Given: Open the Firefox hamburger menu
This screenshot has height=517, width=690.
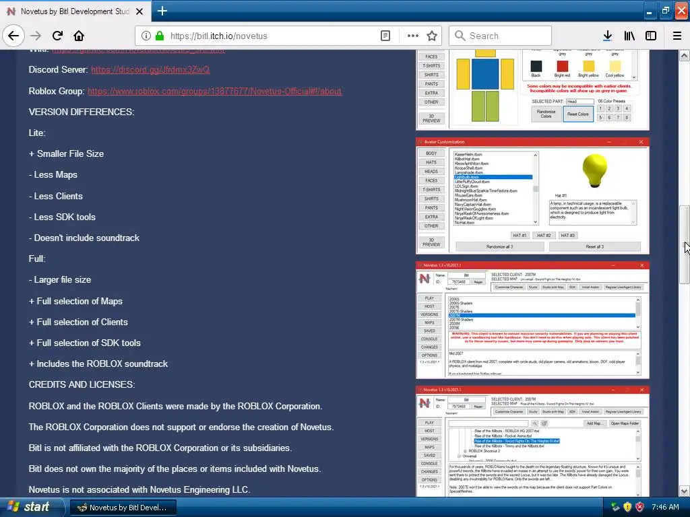Looking at the screenshot, I should (677, 36).
